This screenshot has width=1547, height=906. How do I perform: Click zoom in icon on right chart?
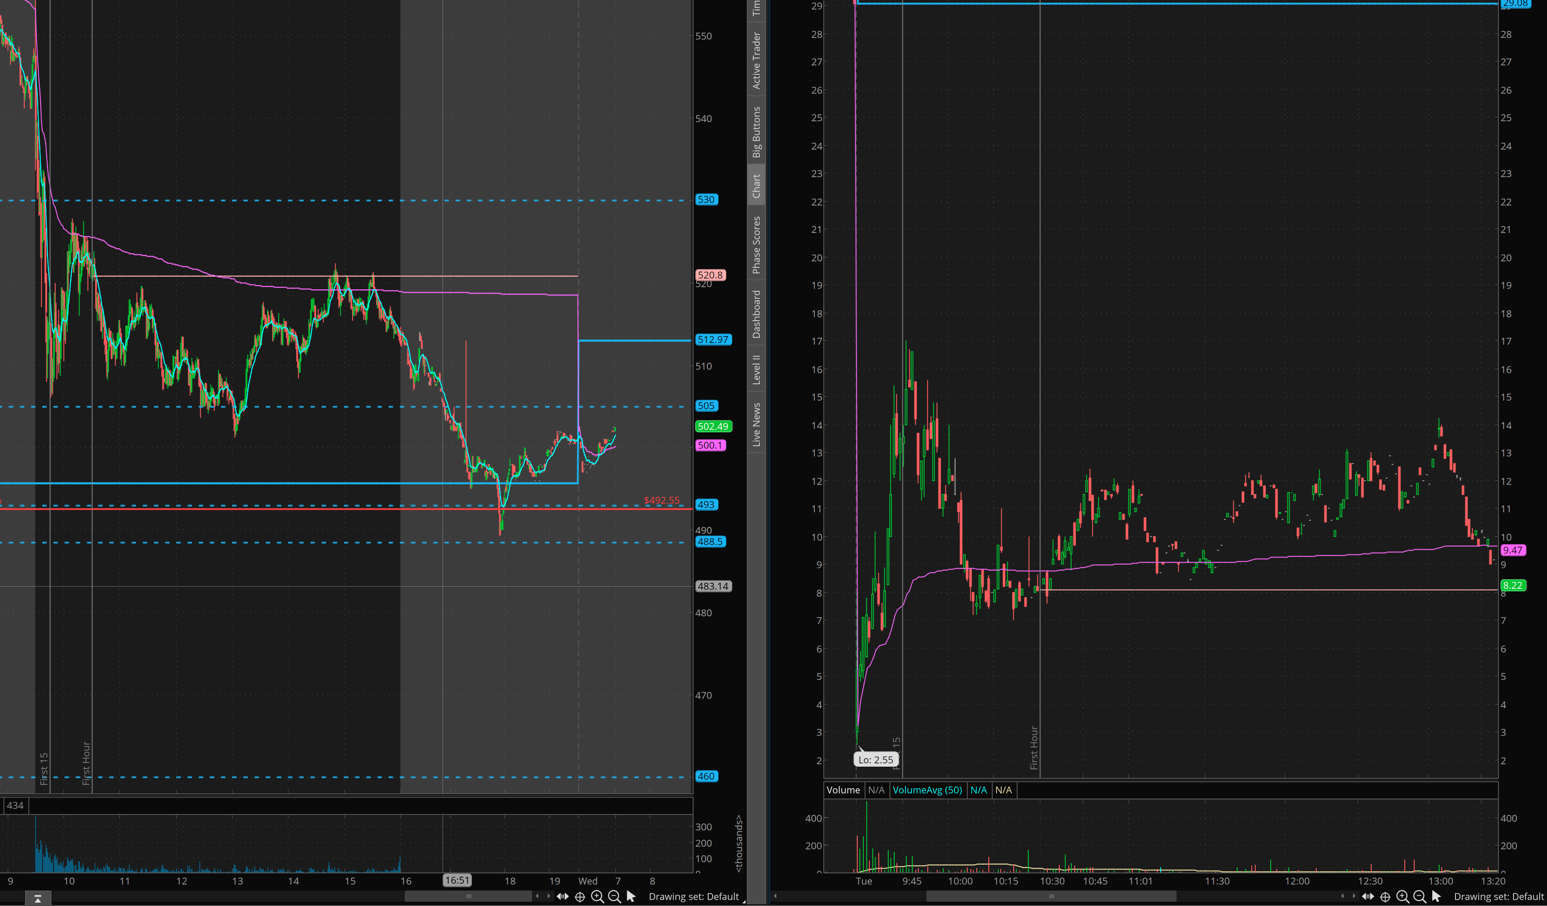coord(1402,897)
